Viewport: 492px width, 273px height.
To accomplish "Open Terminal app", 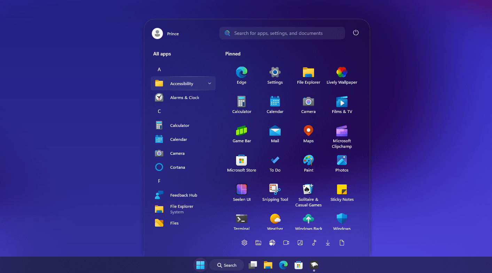I will point(242,221).
